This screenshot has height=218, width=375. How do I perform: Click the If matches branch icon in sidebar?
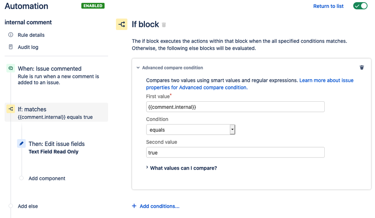pos(11,109)
